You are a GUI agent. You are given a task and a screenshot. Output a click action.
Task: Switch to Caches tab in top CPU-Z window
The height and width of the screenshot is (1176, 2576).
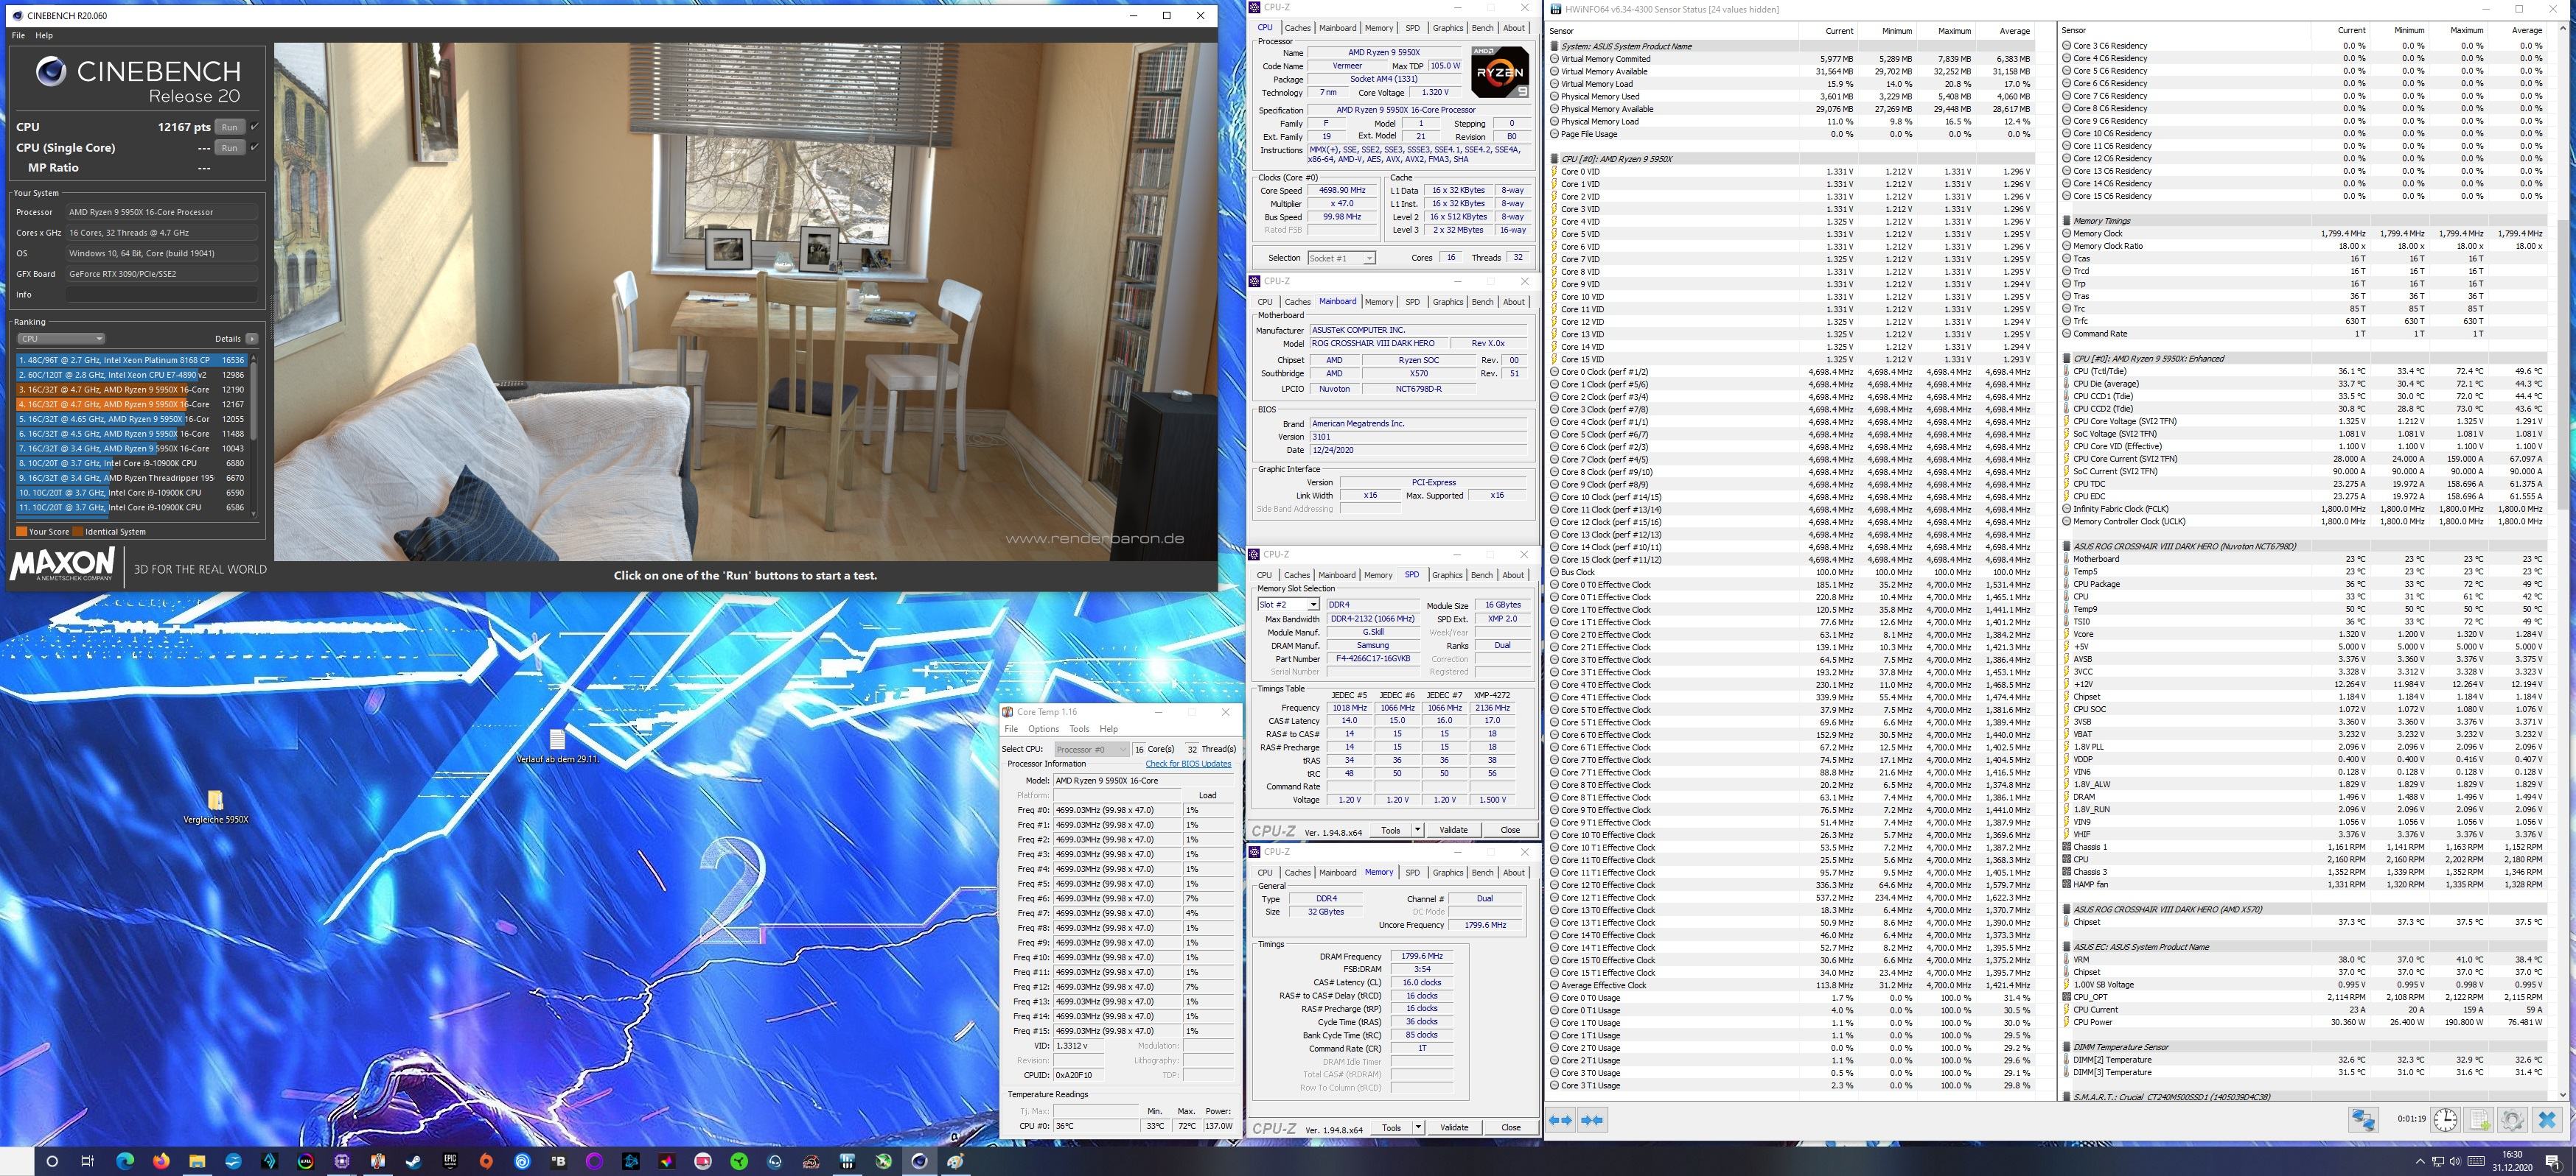1298,28
